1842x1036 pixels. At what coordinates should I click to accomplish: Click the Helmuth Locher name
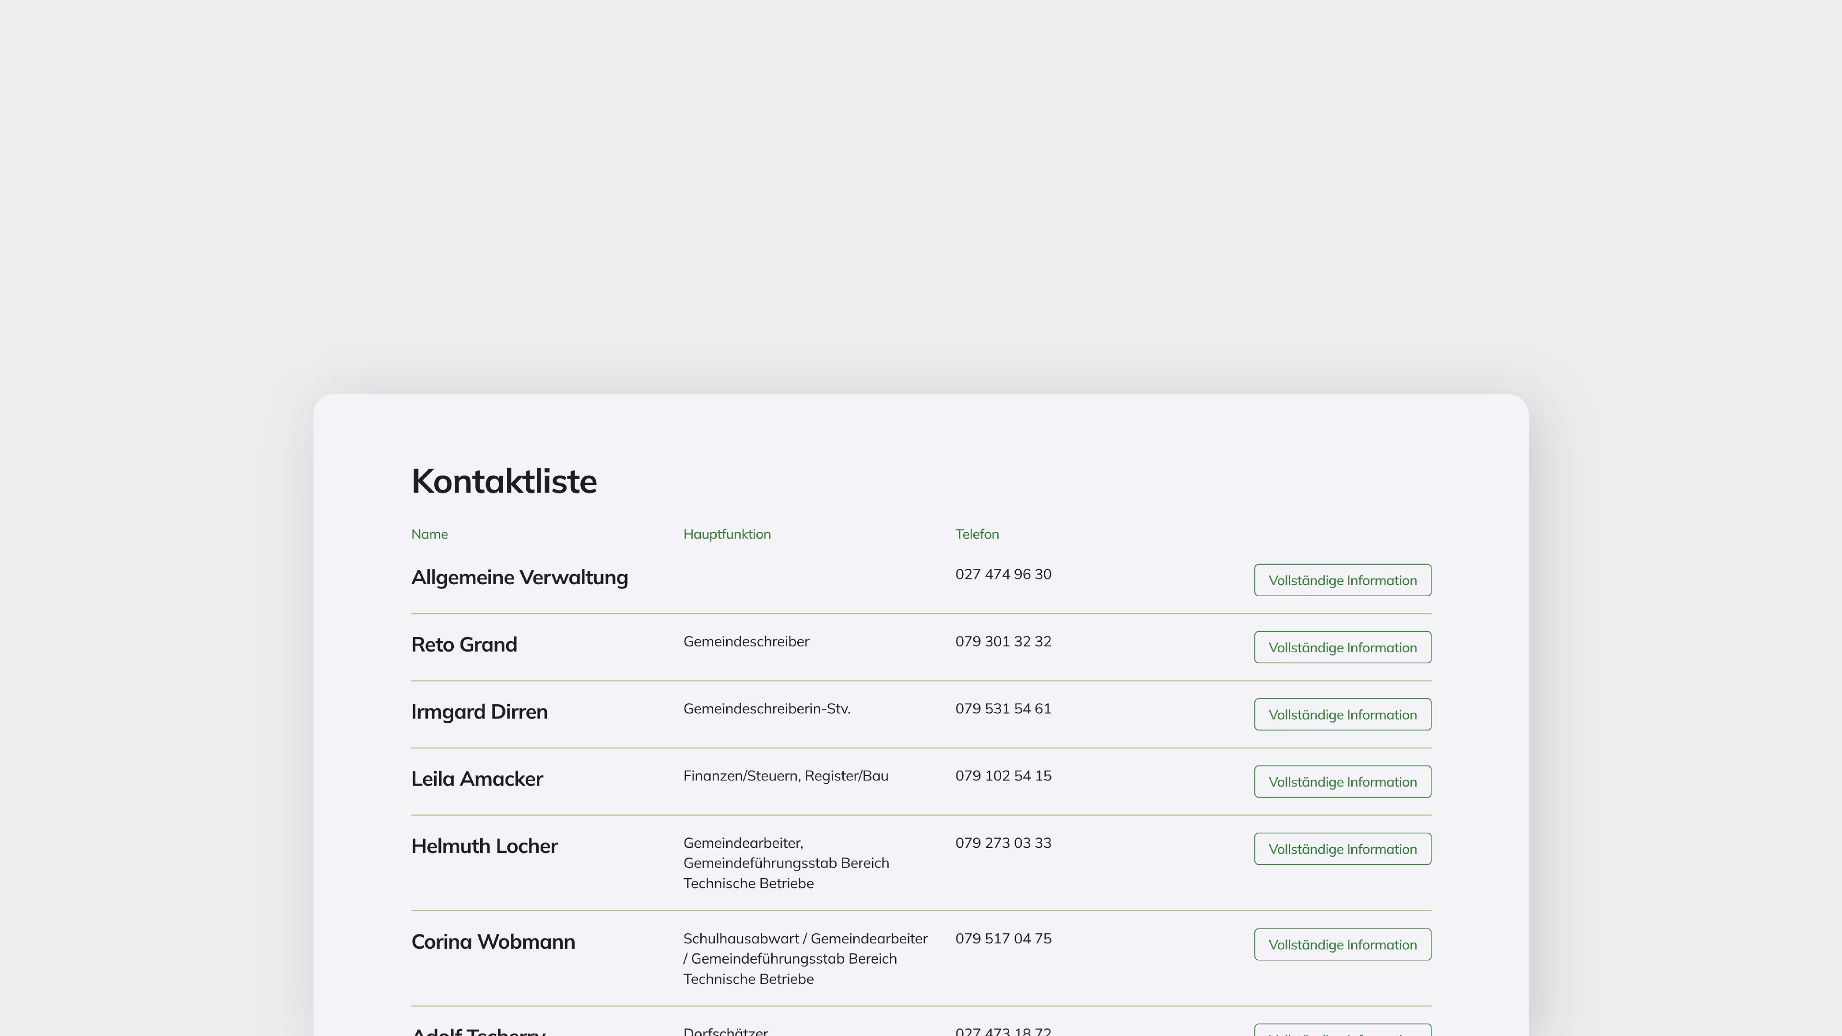[484, 847]
